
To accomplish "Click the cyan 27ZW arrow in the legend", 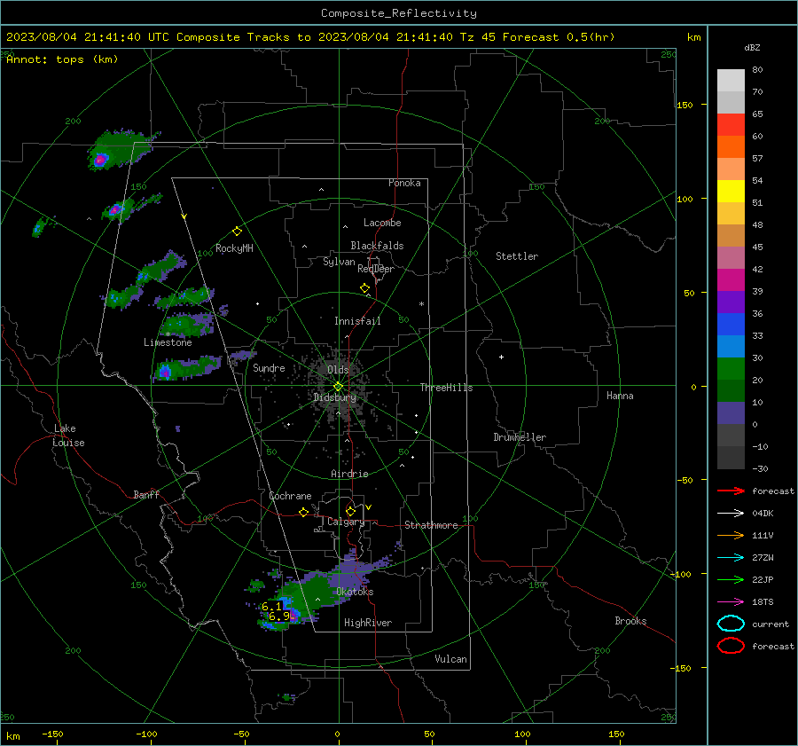I will [x=731, y=558].
